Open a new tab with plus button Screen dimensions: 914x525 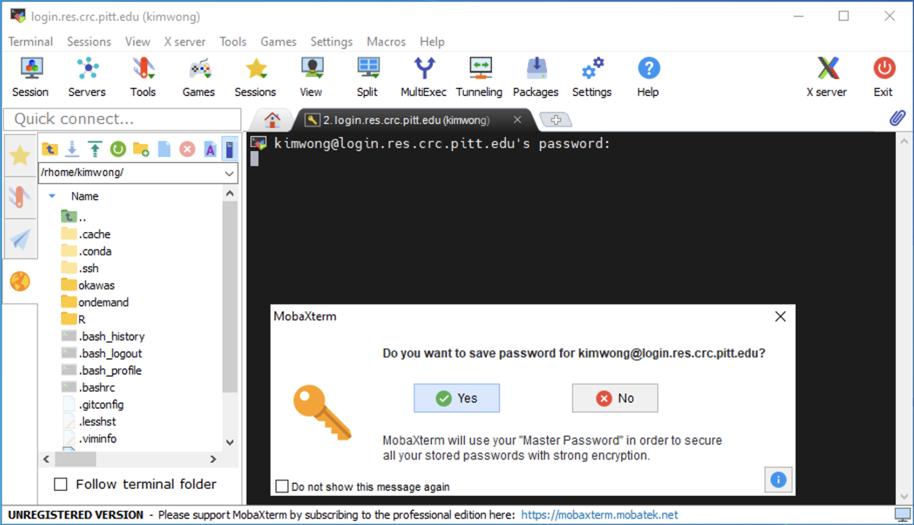(556, 120)
